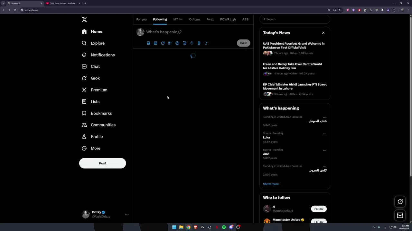
Task: Open Lists from sidebar
Action: [x=91, y=101]
